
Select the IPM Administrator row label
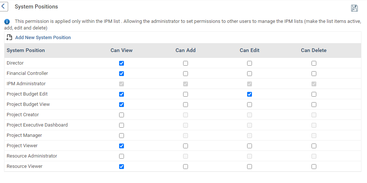click(26, 84)
